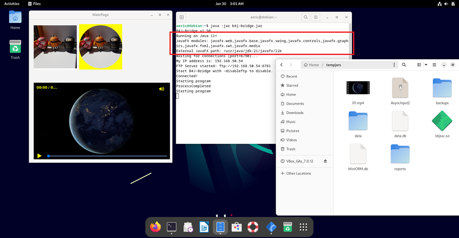The image size is (459, 238).
Task: Expand the view options dropdown arrow
Action: [x=426, y=65]
